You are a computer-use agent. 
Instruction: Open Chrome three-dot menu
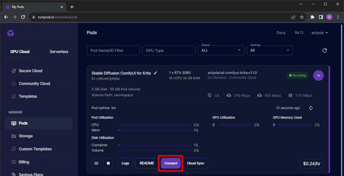338,17
